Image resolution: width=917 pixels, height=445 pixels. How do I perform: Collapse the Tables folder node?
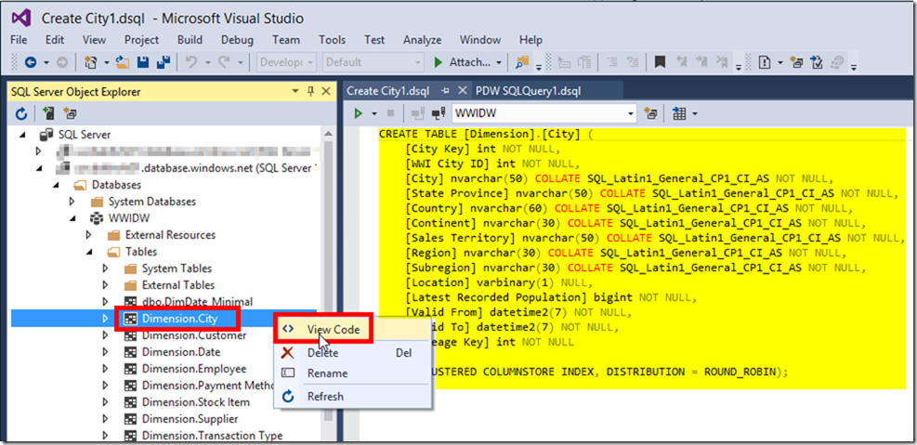pyautogui.click(x=89, y=252)
